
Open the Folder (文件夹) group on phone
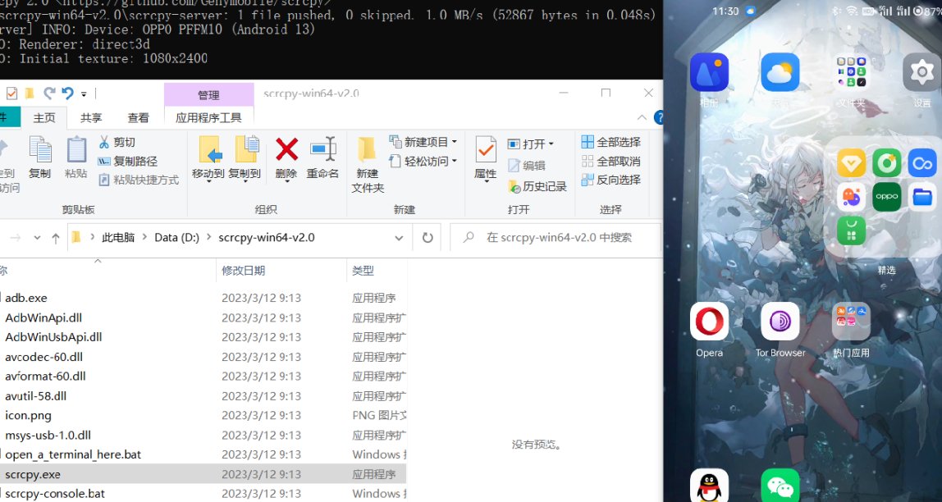851,72
